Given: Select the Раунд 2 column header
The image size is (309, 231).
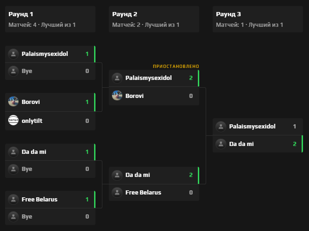Looking at the screenshot, I should [154, 19].
